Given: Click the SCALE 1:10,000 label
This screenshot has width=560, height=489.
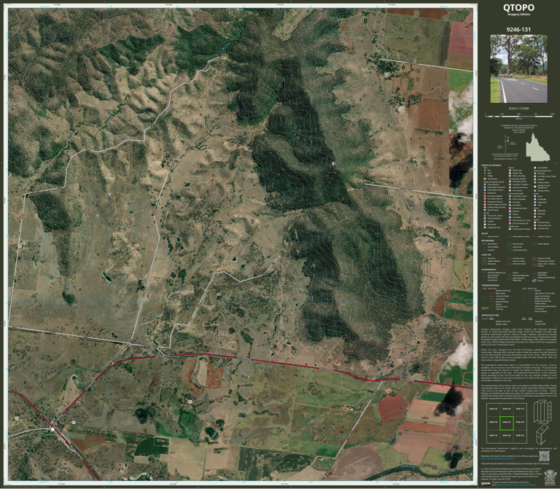Looking at the screenshot, I should (x=518, y=109).
